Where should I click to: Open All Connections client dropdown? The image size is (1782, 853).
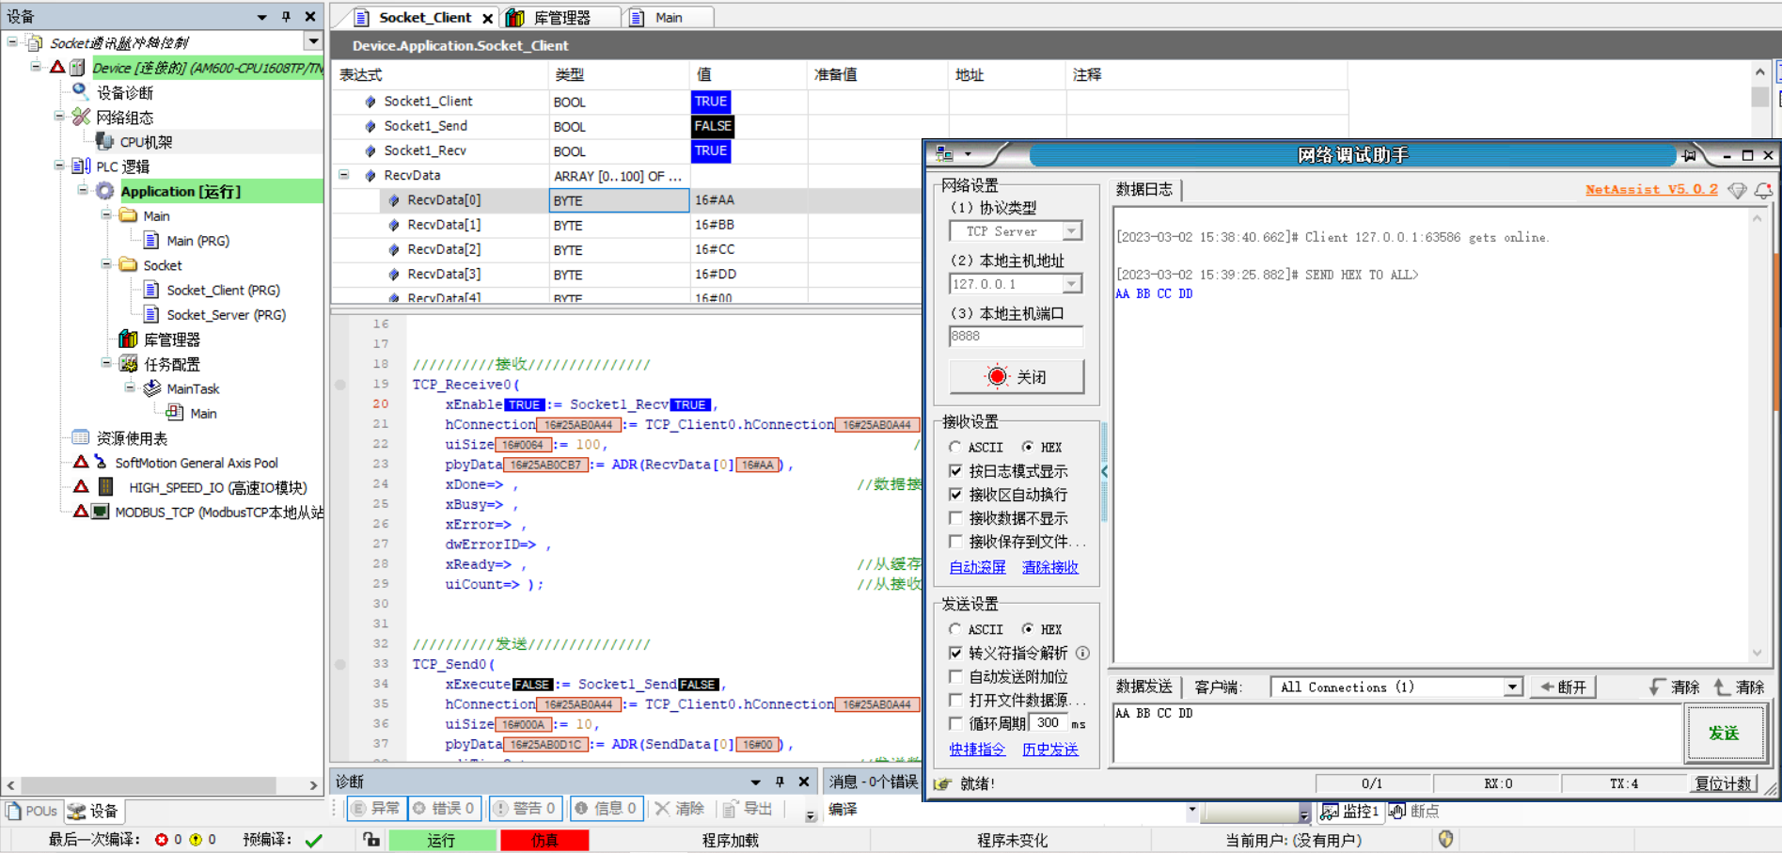click(x=1512, y=687)
